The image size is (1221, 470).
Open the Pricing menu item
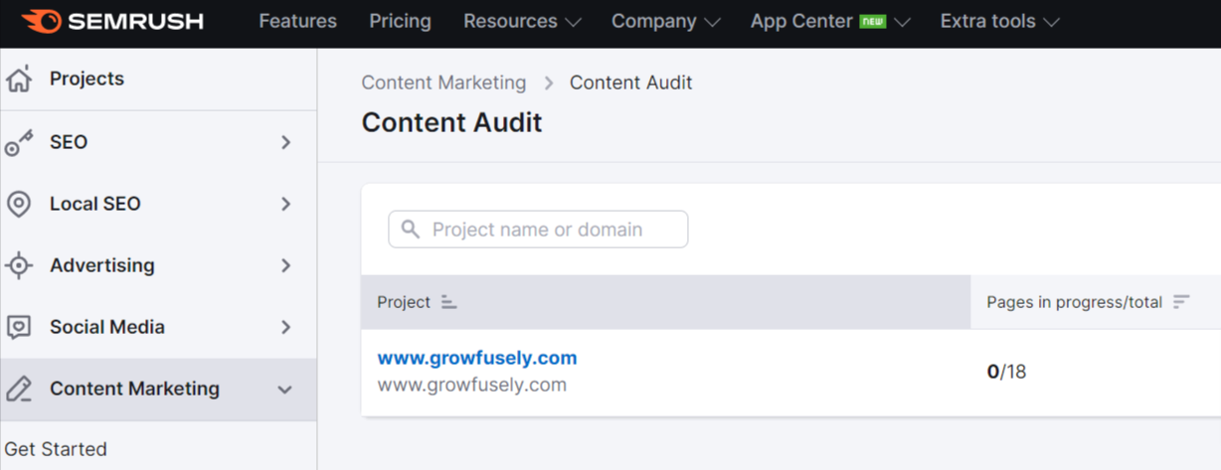click(x=400, y=21)
